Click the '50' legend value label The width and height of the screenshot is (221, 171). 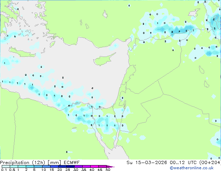108,170
